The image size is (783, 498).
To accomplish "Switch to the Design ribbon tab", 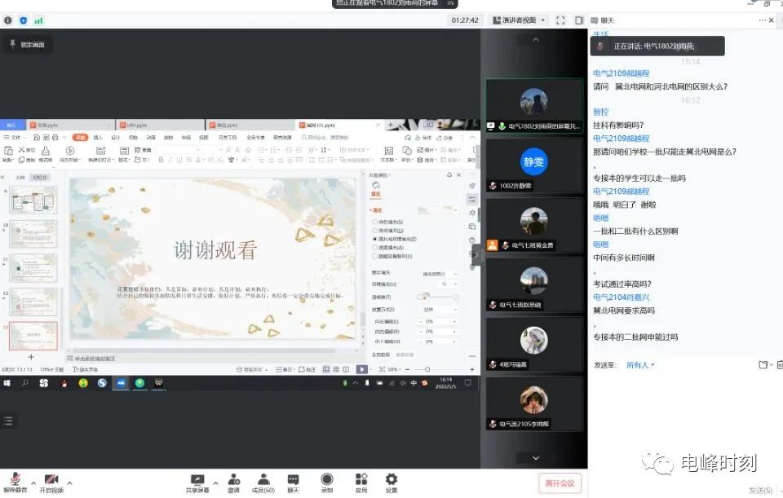I will [x=115, y=137].
